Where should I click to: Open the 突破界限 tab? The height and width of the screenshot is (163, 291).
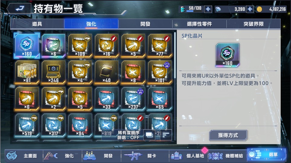tap(254, 24)
